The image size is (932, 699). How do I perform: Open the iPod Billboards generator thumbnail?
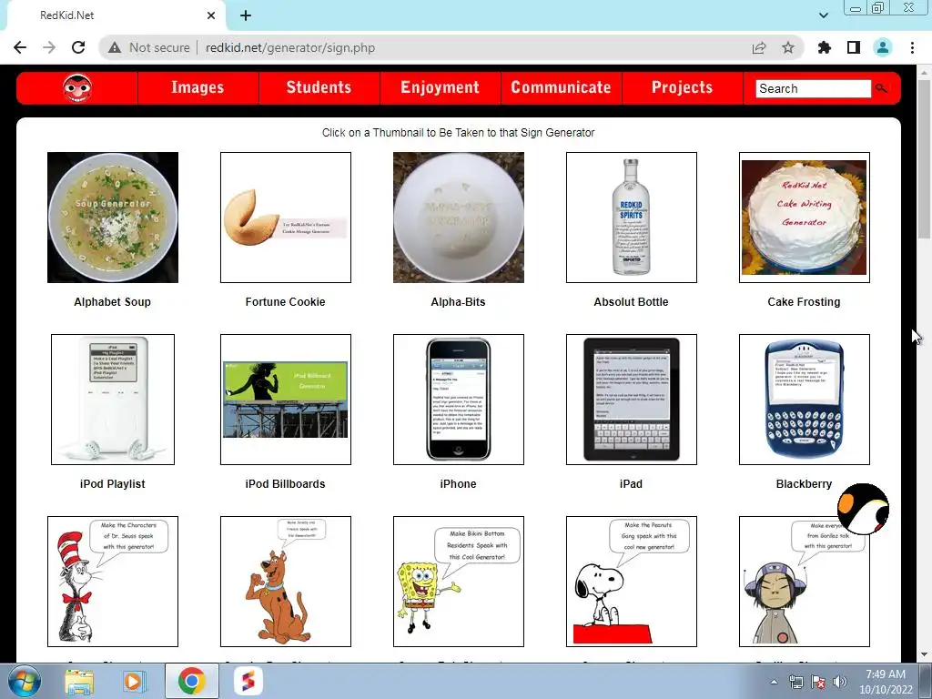(x=286, y=400)
